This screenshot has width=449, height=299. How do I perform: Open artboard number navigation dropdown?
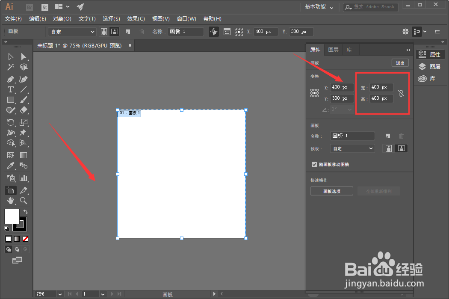point(103,294)
